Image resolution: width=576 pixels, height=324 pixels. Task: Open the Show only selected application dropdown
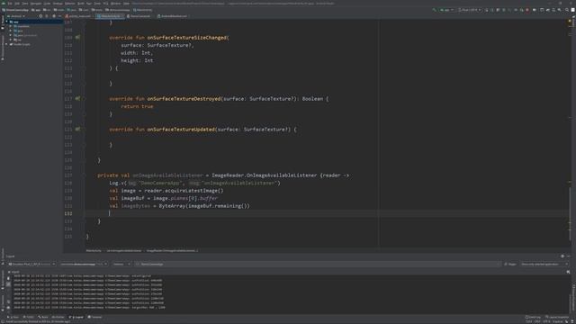click(x=544, y=264)
